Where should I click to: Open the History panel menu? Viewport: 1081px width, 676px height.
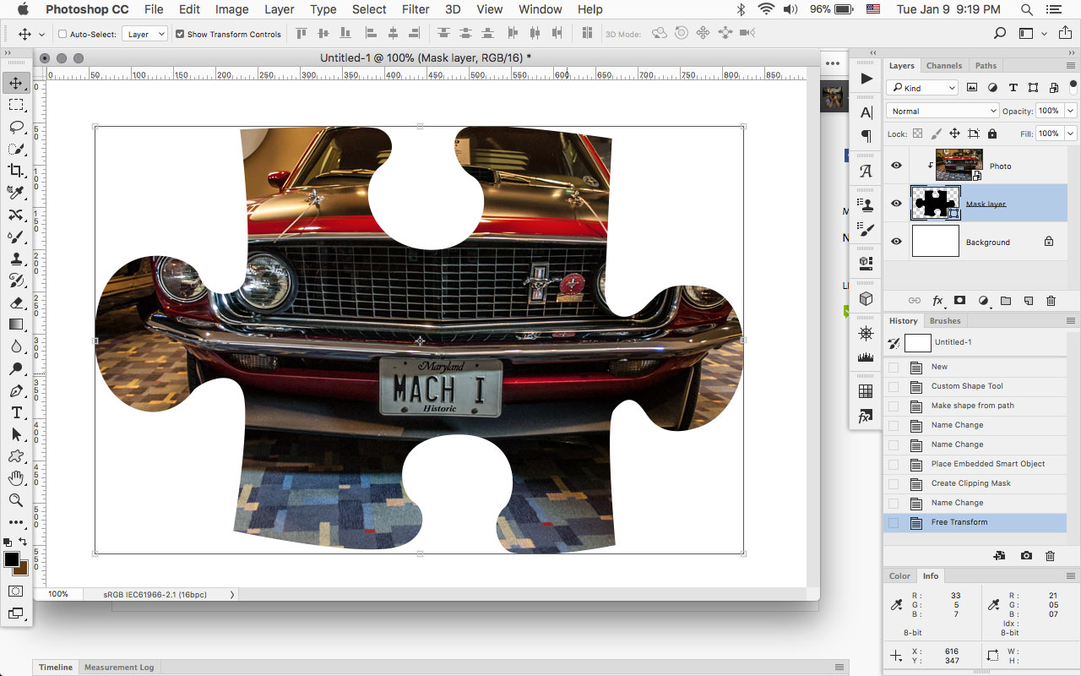(x=1071, y=321)
